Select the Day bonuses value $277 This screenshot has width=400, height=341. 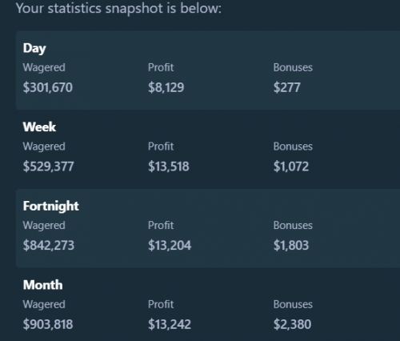coord(287,87)
